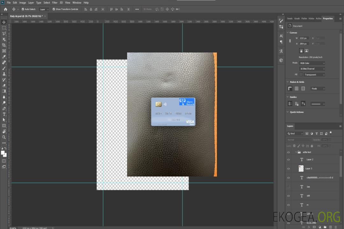Viewport: 344px width, 229px height.
Task: Click the grid icon under Rulers & Grids
Action: point(297,89)
